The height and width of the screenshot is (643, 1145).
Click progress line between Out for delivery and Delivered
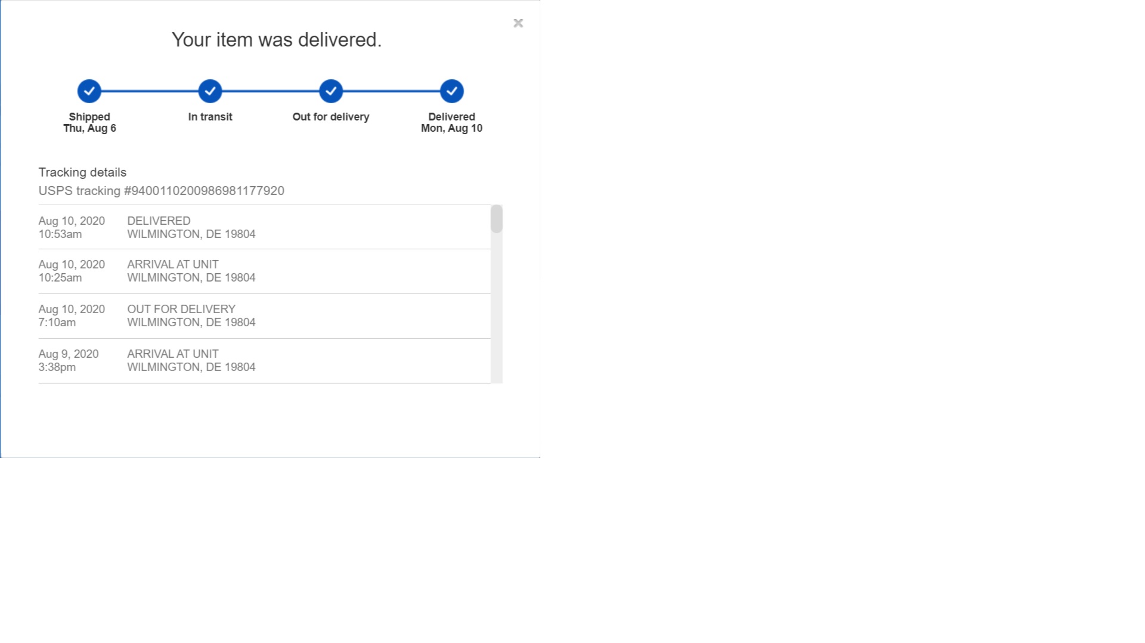click(x=391, y=91)
